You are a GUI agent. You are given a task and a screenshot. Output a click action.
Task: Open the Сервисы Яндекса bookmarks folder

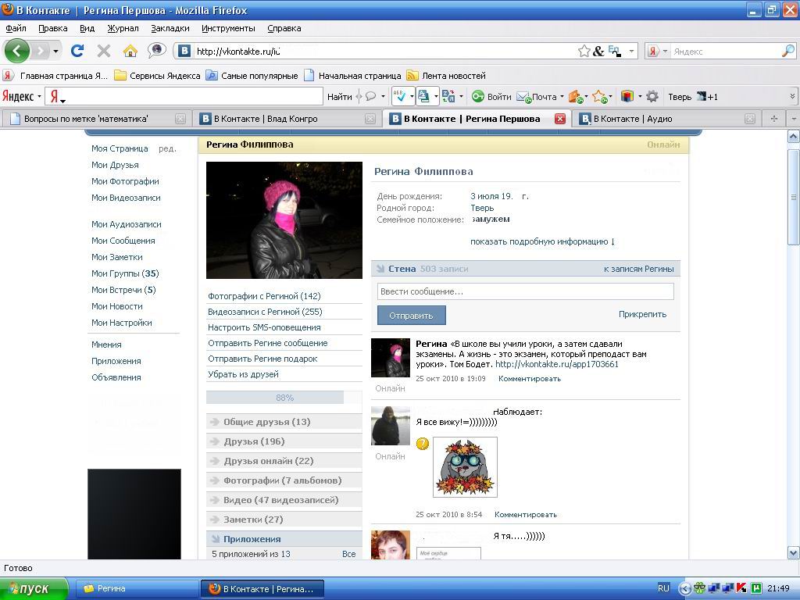(x=157, y=76)
